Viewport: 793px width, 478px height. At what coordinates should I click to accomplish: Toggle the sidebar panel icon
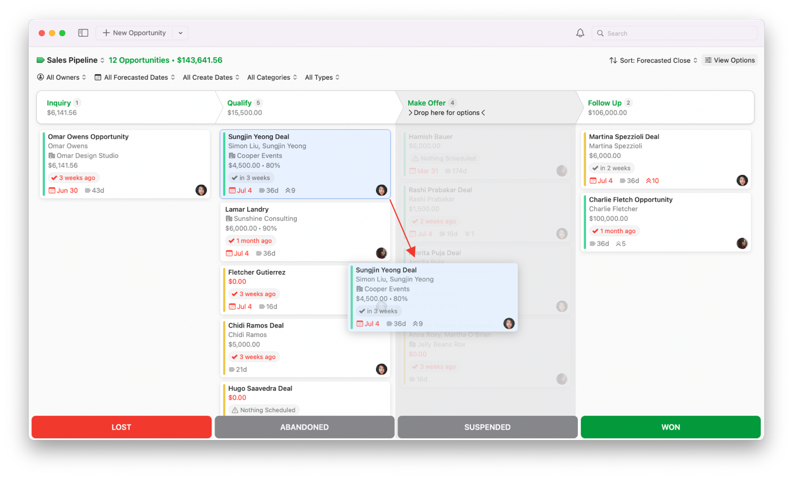(83, 33)
